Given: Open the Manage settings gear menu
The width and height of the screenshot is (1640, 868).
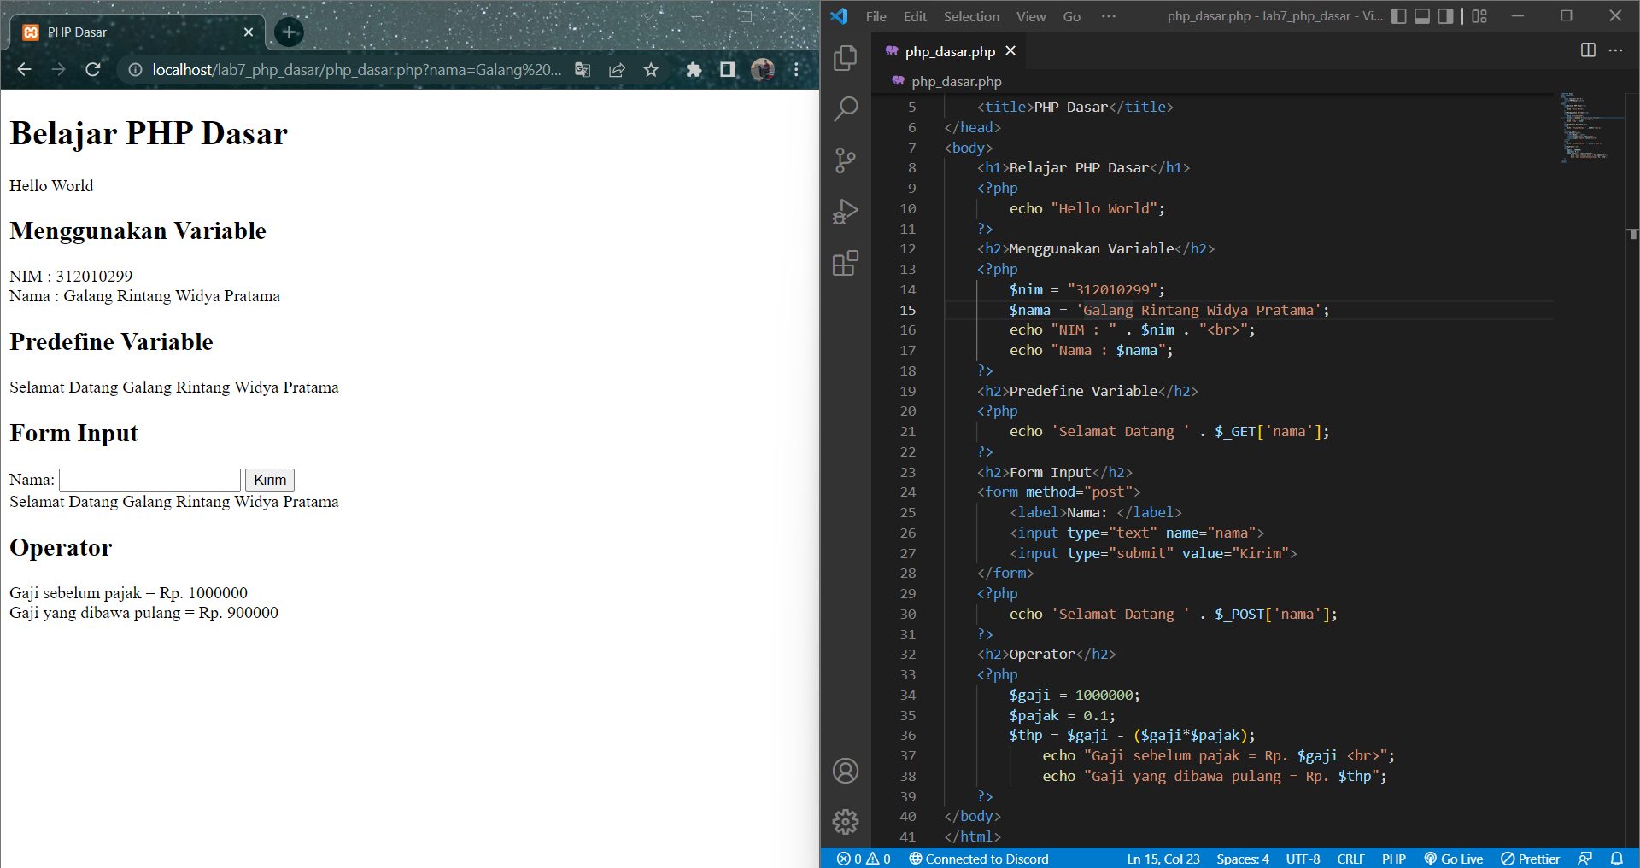Looking at the screenshot, I should point(846,822).
